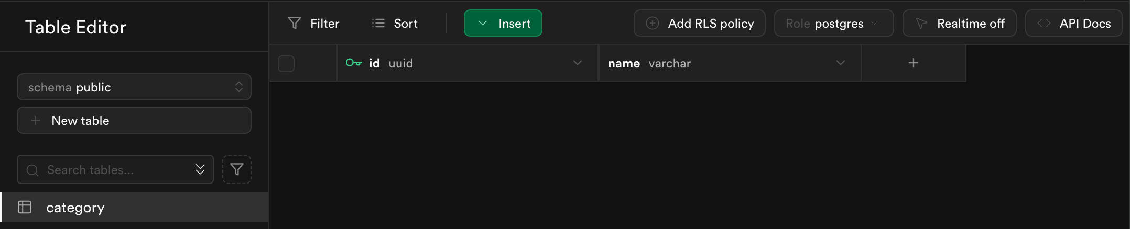Click the plus icon to add column
The width and height of the screenshot is (1130, 229).
tap(913, 63)
